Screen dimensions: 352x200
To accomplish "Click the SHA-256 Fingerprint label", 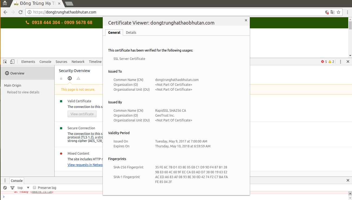I will pos(128,167).
